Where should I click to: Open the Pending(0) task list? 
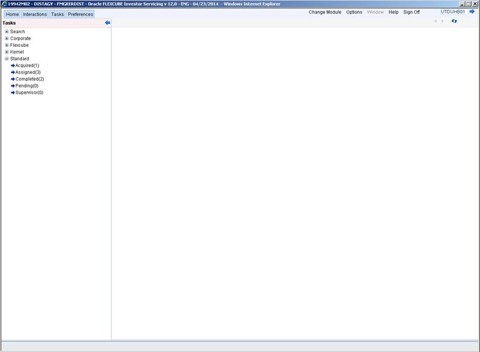pyautogui.click(x=27, y=86)
